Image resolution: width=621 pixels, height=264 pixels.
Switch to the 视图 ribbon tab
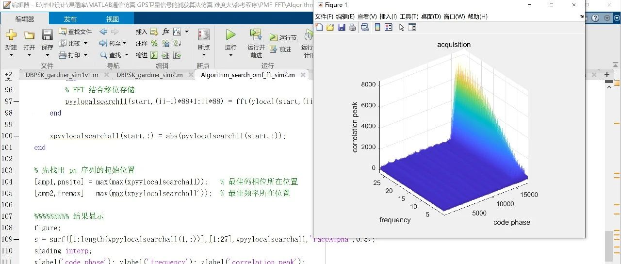pos(113,19)
